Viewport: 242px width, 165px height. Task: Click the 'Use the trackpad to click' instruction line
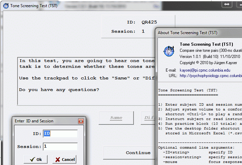click(x=87, y=78)
